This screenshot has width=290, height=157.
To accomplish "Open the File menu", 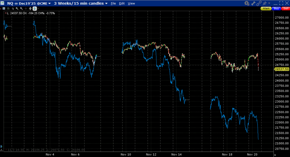I will pyautogui.click(x=113, y=3).
